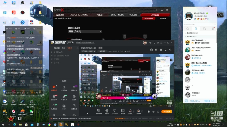Toggle direct playback mode checkbox in Sound Blaster
The image size is (227, 127).
click(x=69, y=39)
